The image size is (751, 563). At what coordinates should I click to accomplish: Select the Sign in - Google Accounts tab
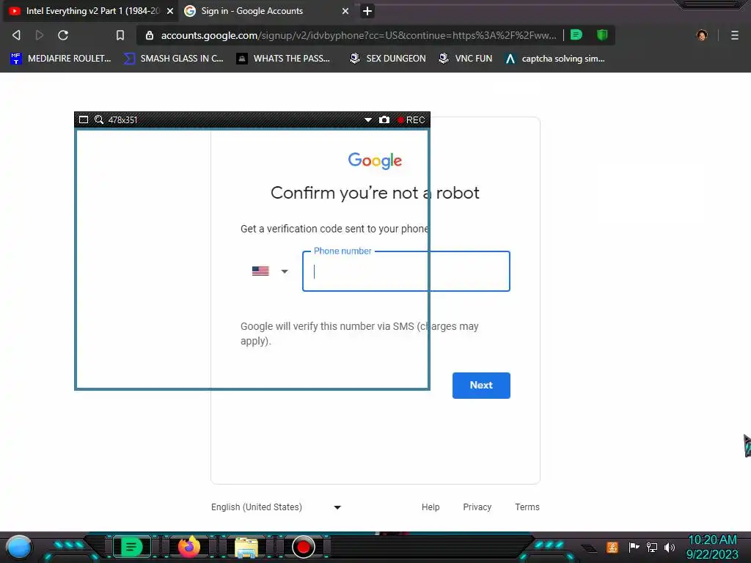(x=267, y=11)
